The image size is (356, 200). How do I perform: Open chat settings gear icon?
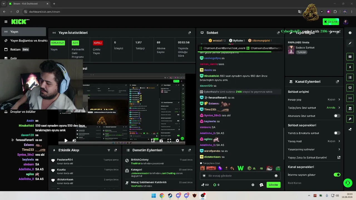point(253,185)
